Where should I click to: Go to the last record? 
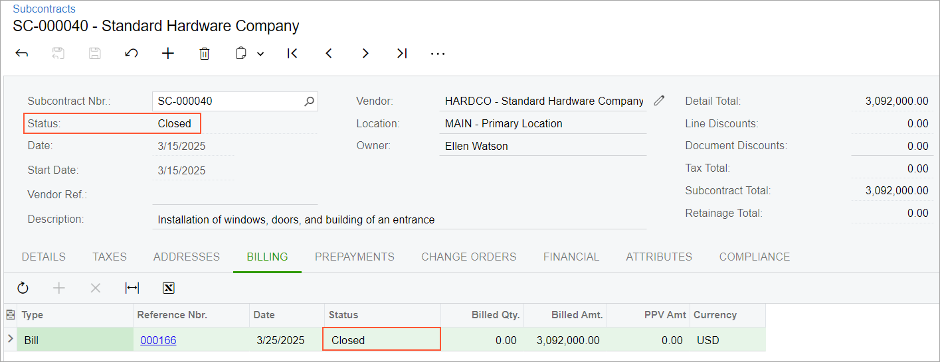tap(402, 54)
